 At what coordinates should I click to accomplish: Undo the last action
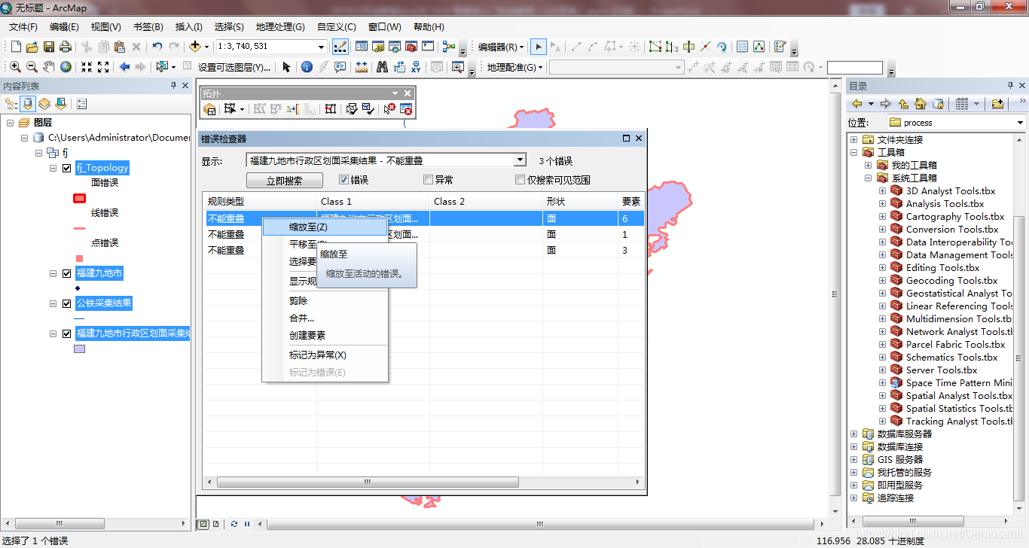click(x=157, y=47)
